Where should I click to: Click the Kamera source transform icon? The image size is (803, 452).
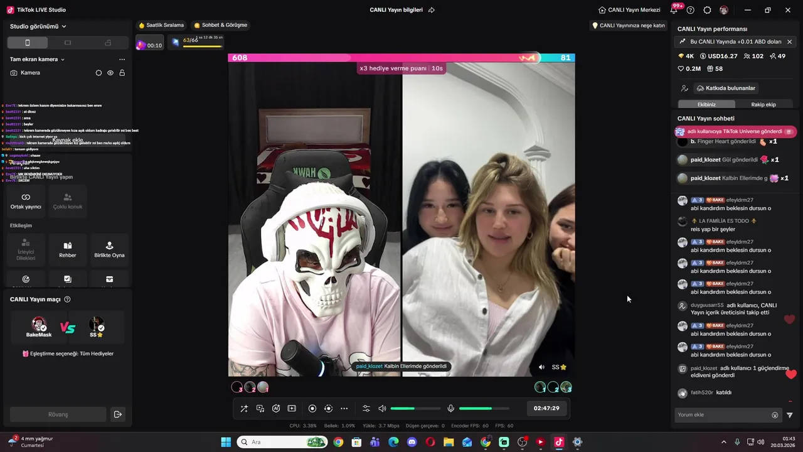[x=98, y=73]
